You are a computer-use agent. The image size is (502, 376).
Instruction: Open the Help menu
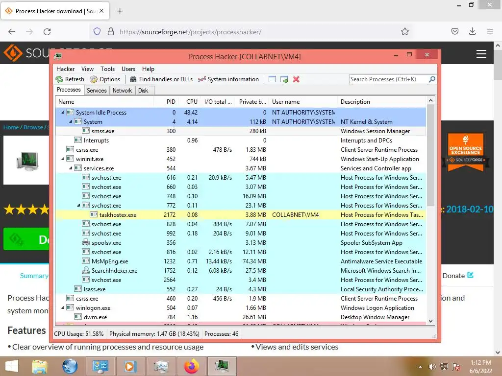click(x=148, y=69)
